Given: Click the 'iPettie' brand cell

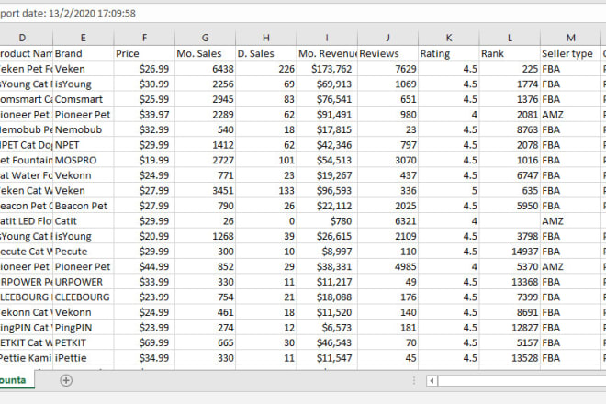Looking at the screenshot, I should click(x=83, y=358).
